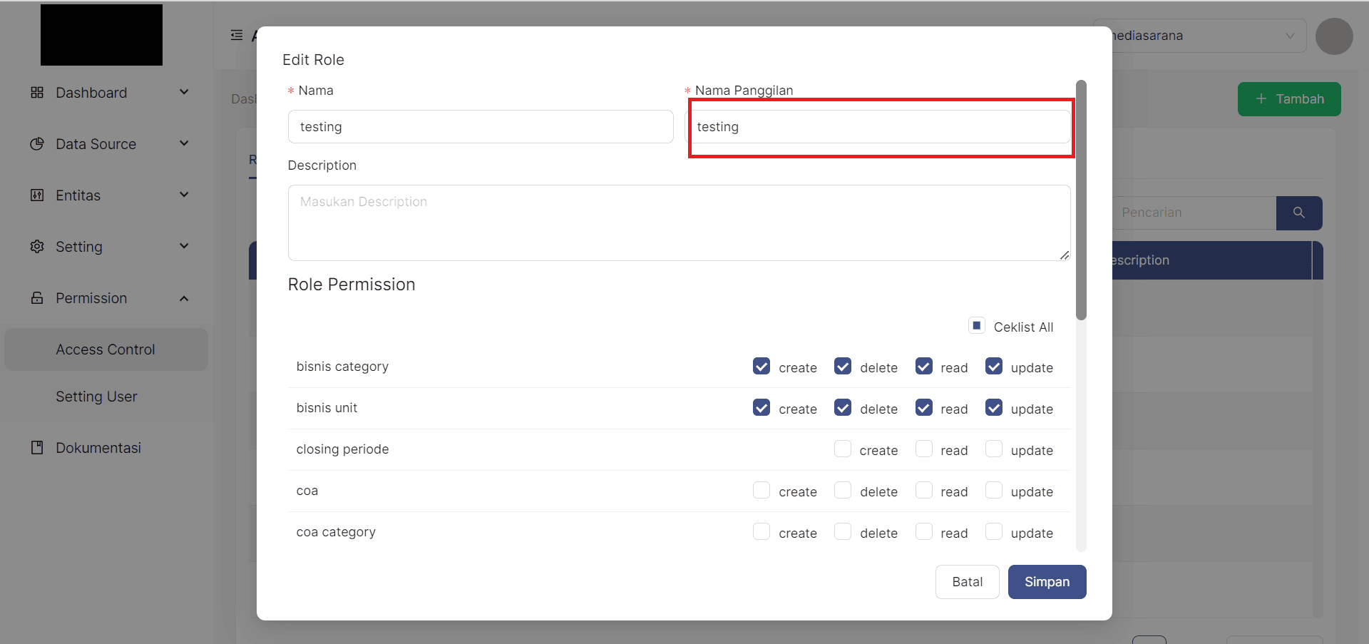Image resolution: width=1369 pixels, height=644 pixels.
Task: Click the Dokumentasi book icon
Action: (x=37, y=448)
